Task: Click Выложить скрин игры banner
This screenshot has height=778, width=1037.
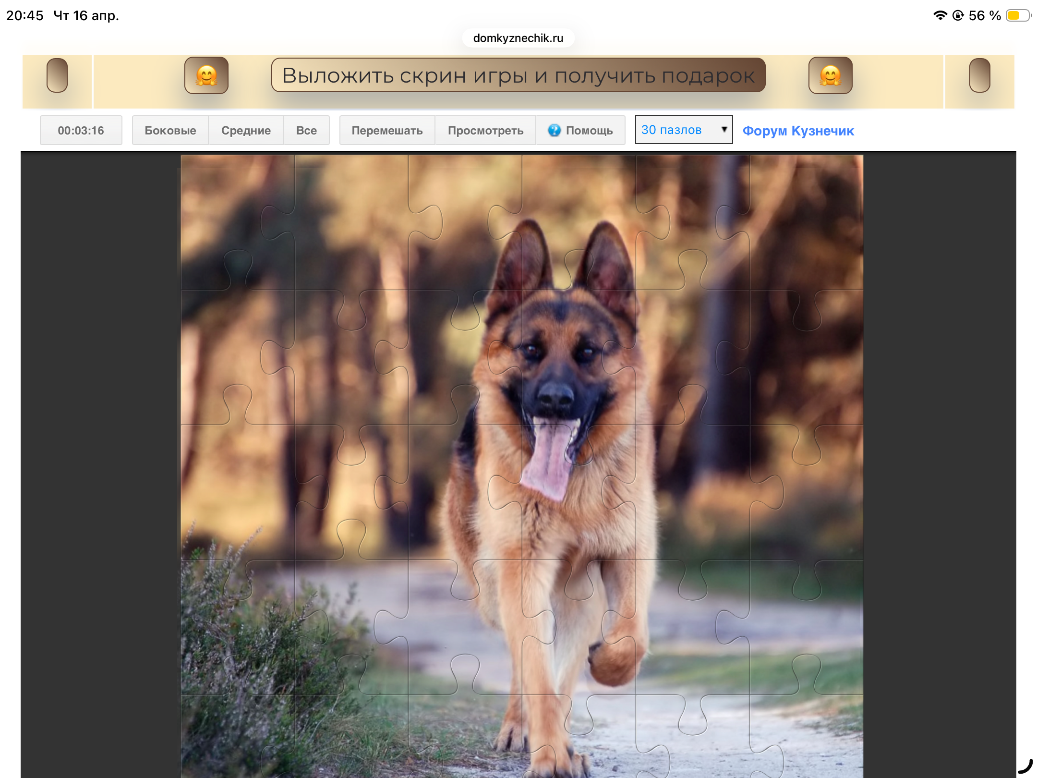Action: [518, 75]
